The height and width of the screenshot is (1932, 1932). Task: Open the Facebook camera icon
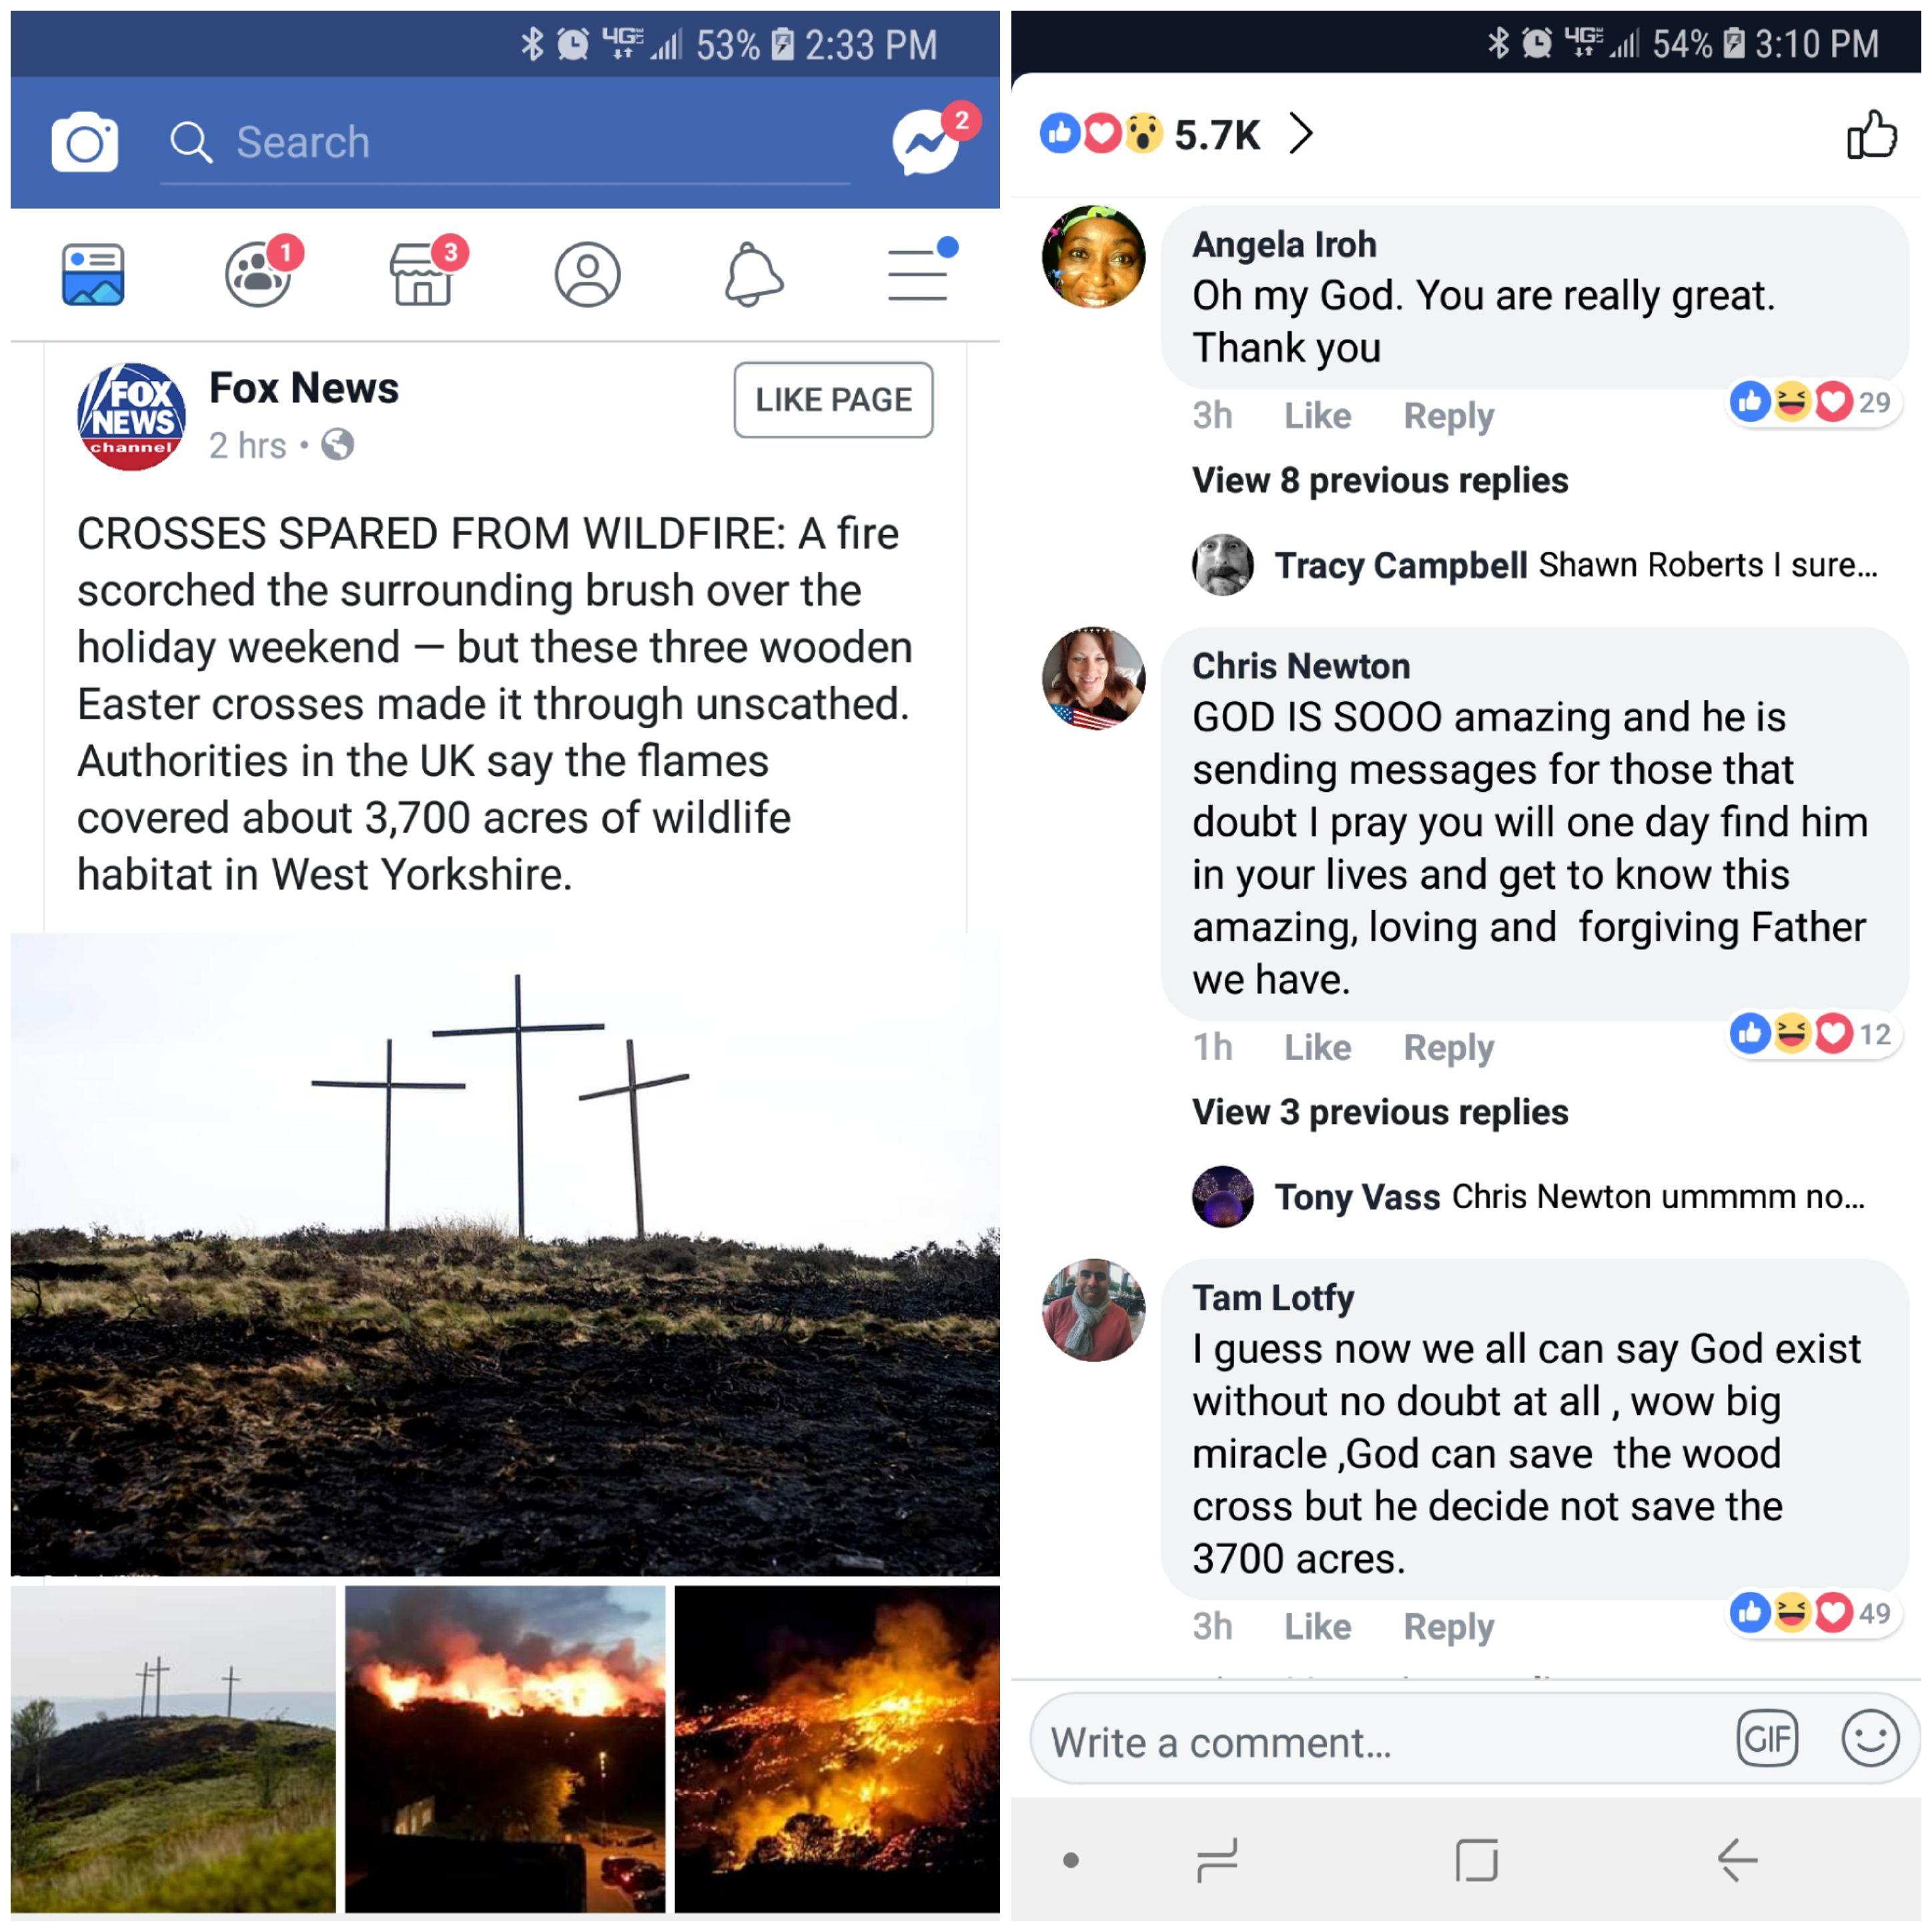[x=85, y=143]
